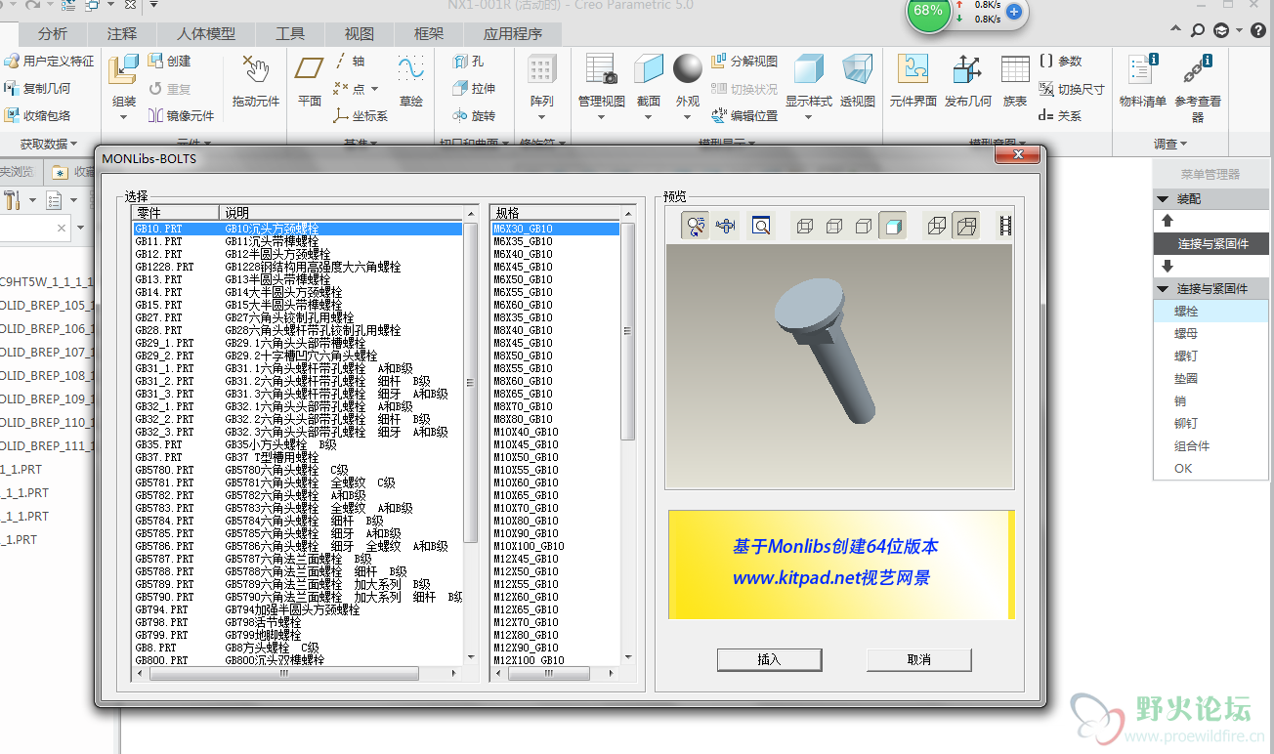The width and height of the screenshot is (1274, 754).
Task: Click the 坐标系 (Coordinate System) tool
Action: (x=361, y=115)
